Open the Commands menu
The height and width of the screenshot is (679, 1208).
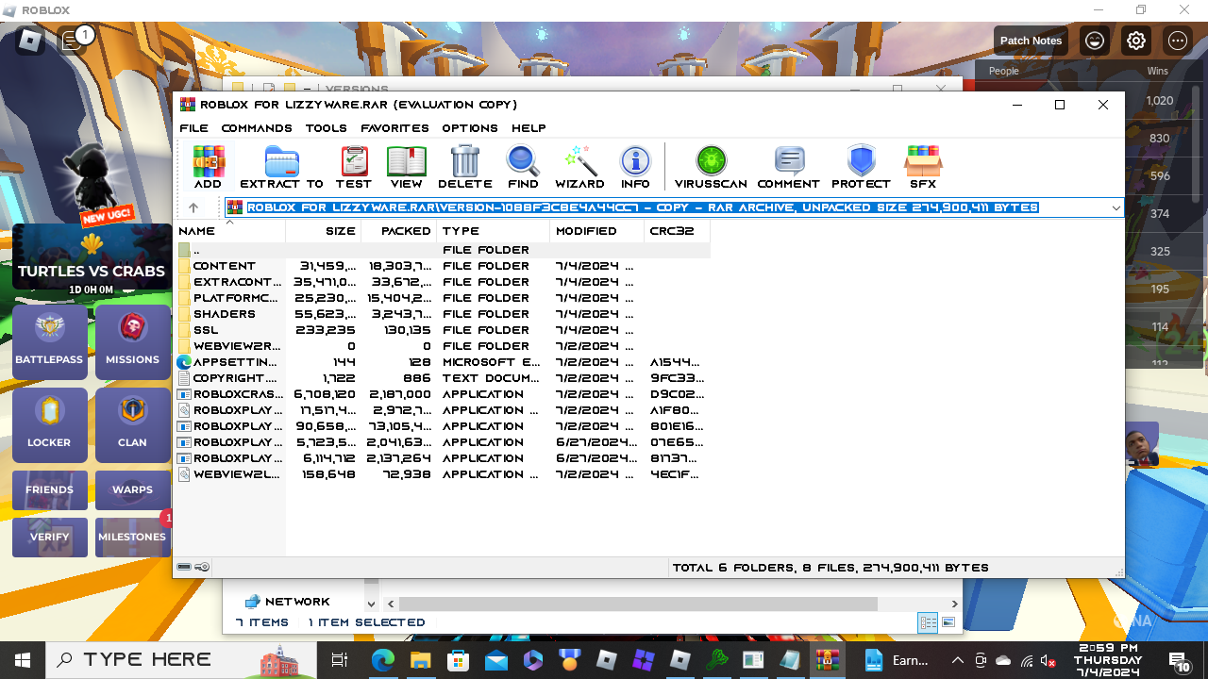pyautogui.click(x=257, y=128)
